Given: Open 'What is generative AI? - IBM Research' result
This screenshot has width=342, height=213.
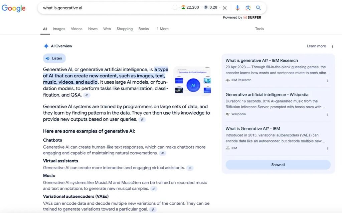Looking at the screenshot, I should [262, 61].
